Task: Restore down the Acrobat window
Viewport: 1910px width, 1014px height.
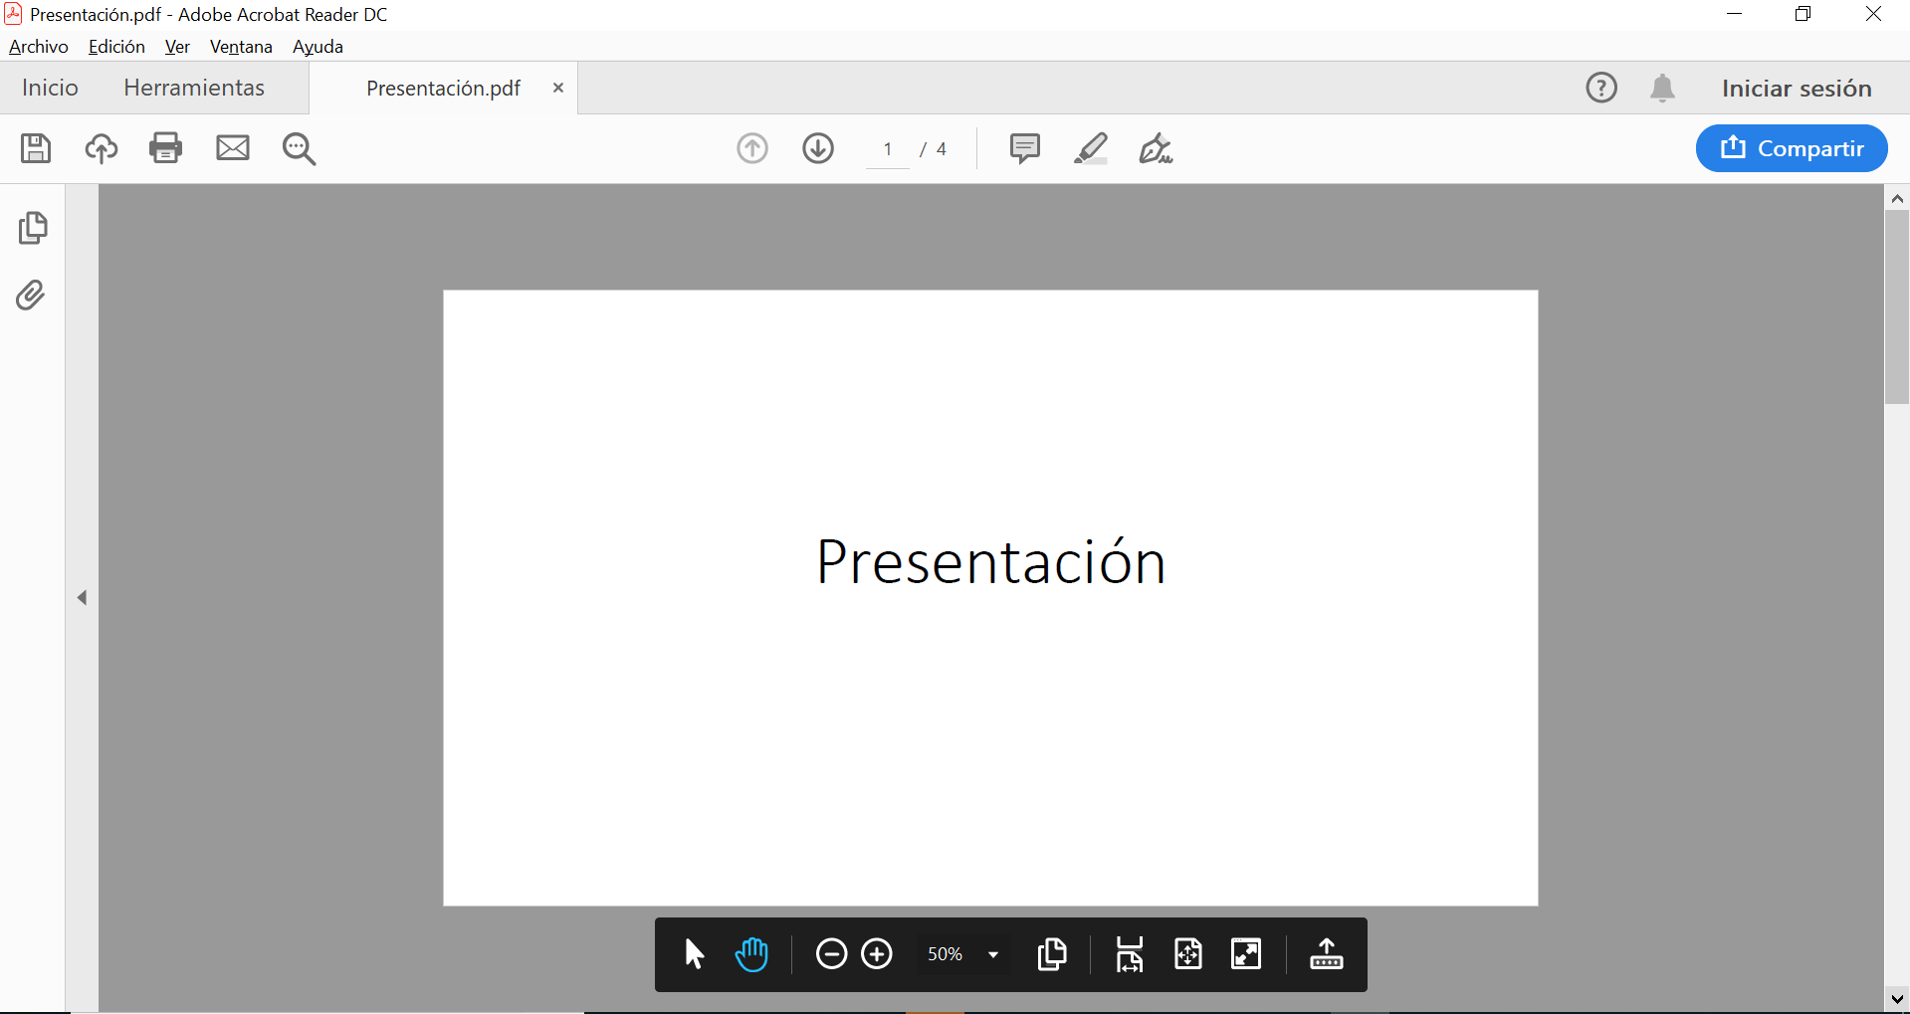Action: click(x=1804, y=14)
